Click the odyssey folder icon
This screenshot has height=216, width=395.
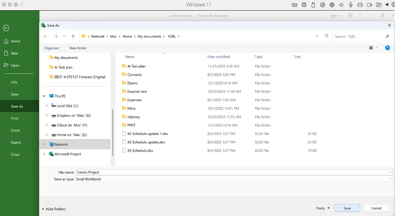(124, 117)
